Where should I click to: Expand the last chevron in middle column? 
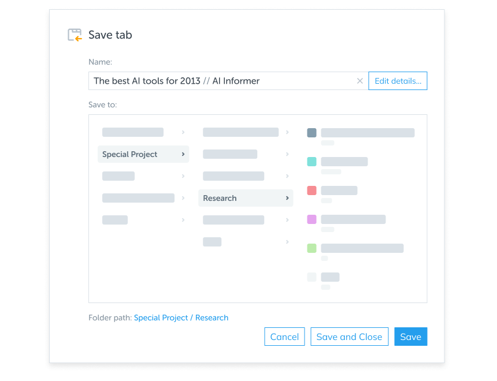pos(287,242)
